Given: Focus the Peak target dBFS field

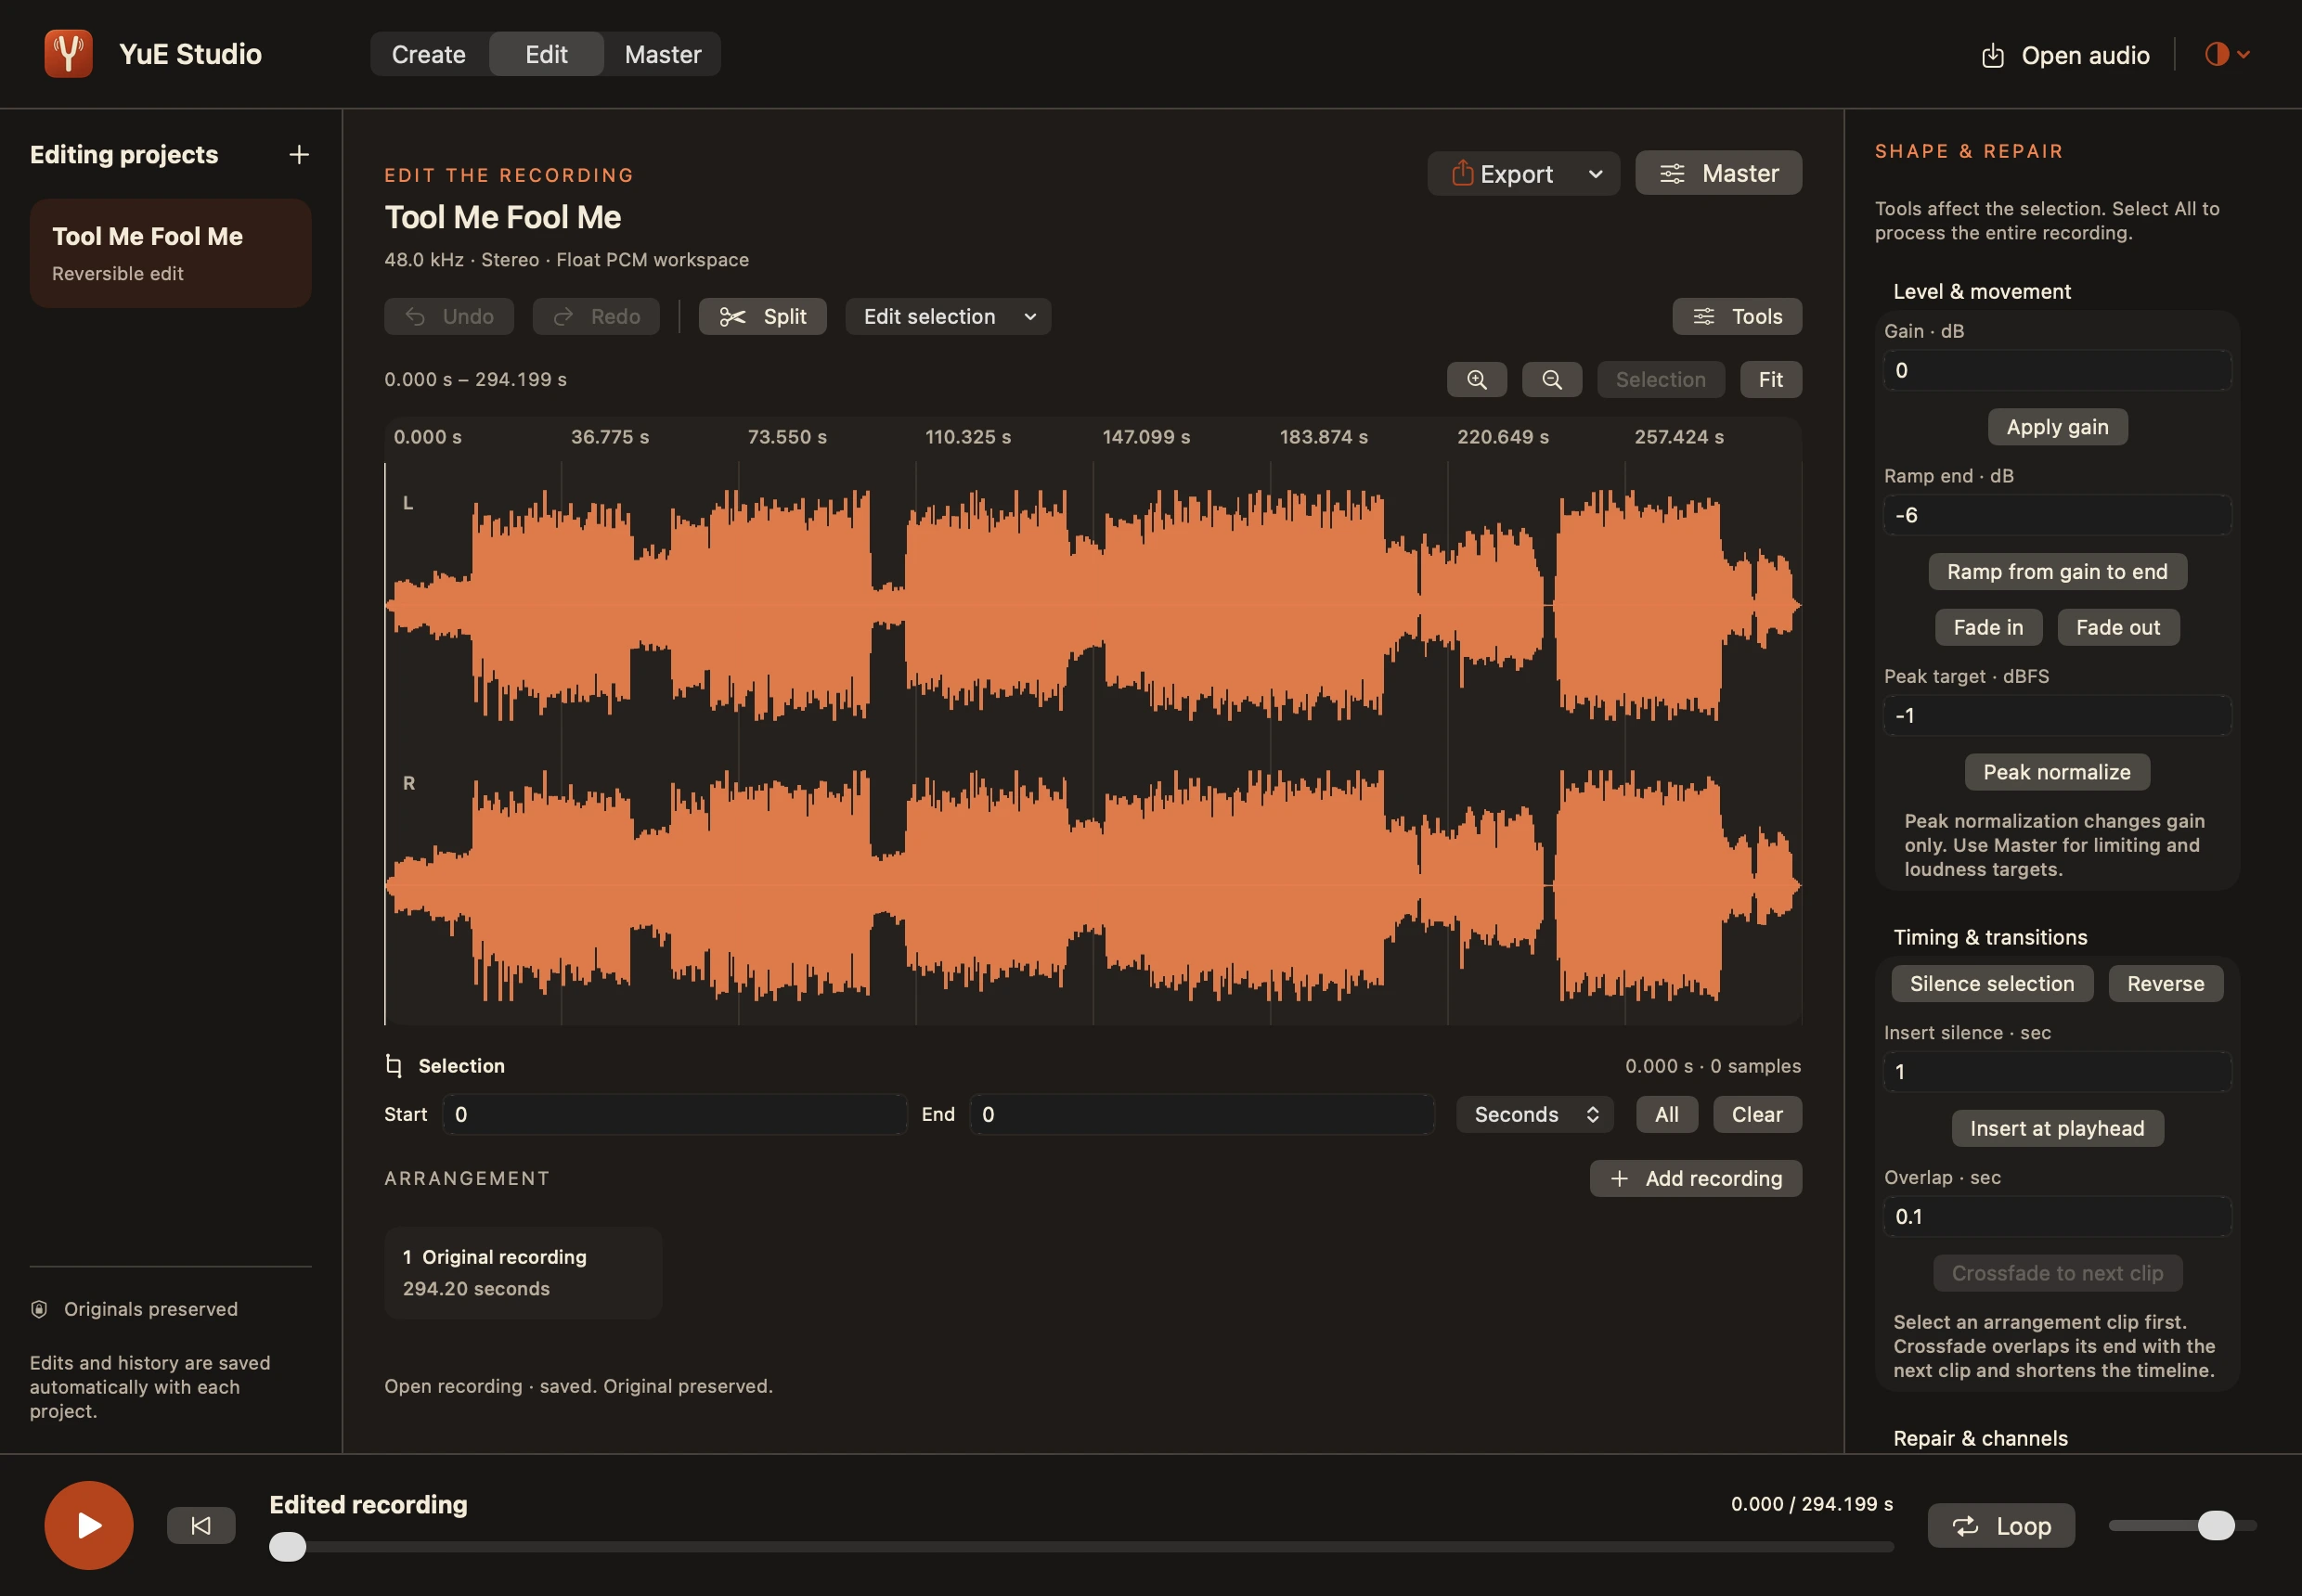Looking at the screenshot, I should pos(2058,716).
